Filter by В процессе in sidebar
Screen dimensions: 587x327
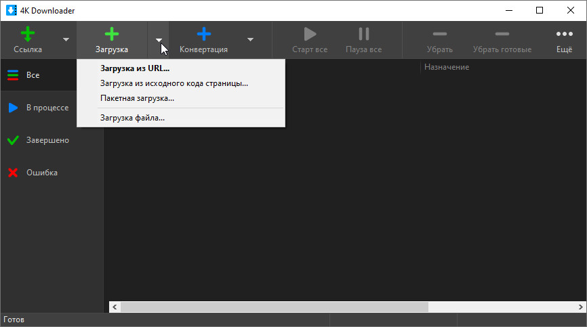47,108
